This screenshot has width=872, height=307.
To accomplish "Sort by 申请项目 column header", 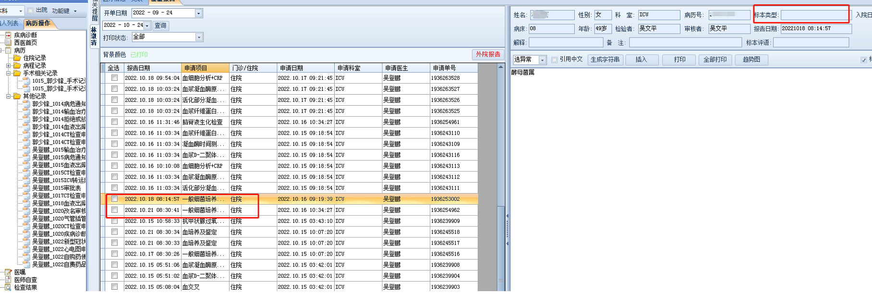I will pyautogui.click(x=205, y=68).
